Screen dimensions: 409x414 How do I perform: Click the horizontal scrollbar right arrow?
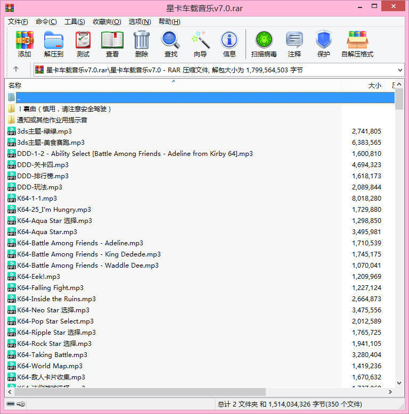click(390, 392)
